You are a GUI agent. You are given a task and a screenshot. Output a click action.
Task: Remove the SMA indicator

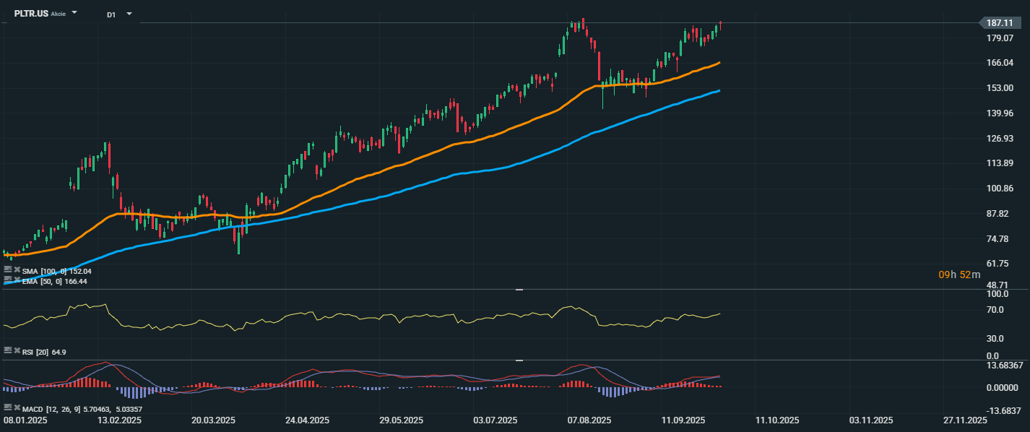tap(16, 270)
